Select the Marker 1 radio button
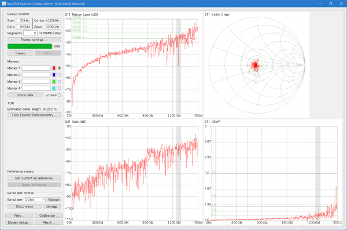Screen dimensions: 347x230 coord(60,68)
